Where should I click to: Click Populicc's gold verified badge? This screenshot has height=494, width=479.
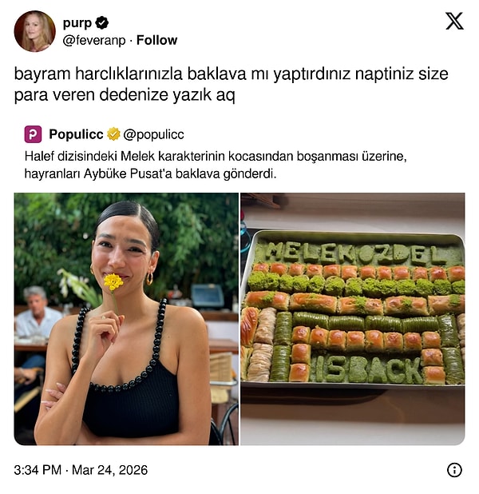click(x=113, y=134)
